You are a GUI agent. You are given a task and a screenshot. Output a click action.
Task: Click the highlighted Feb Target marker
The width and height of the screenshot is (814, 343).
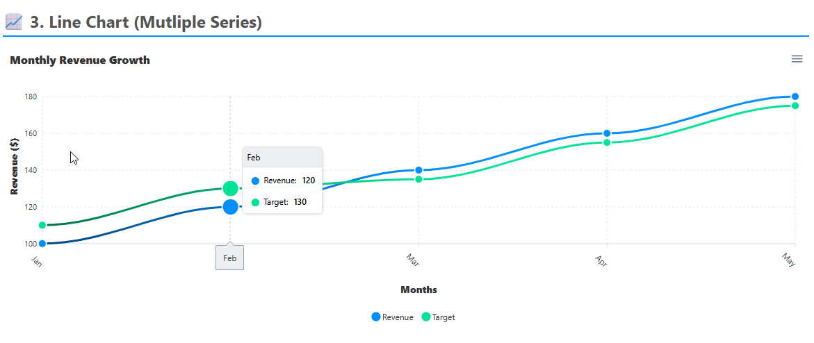[x=231, y=188]
